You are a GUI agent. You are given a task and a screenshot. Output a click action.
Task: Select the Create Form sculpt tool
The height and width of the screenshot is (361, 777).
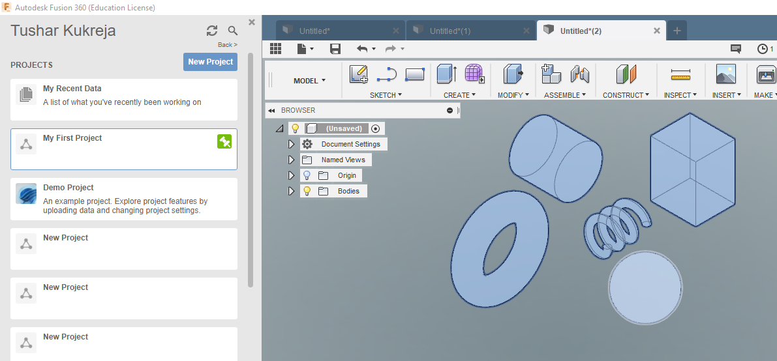(475, 74)
